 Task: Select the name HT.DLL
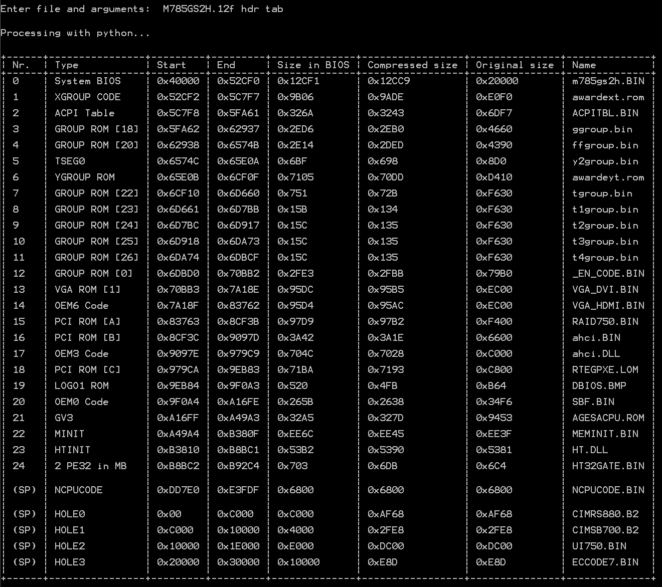590,450
